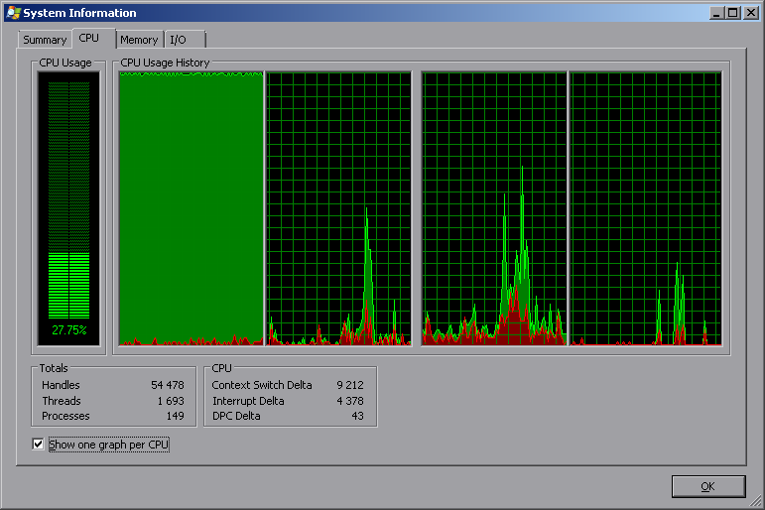Click the Interrupt Delta label
Viewport: 765px width, 510px height.
pyautogui.click(x=248, y=401)
